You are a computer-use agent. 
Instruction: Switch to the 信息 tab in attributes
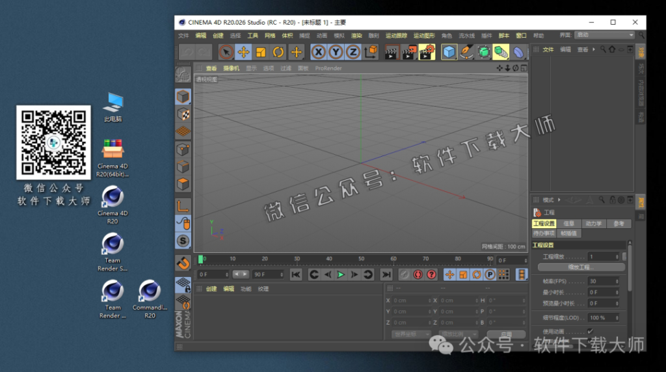(x=568, y=223)
